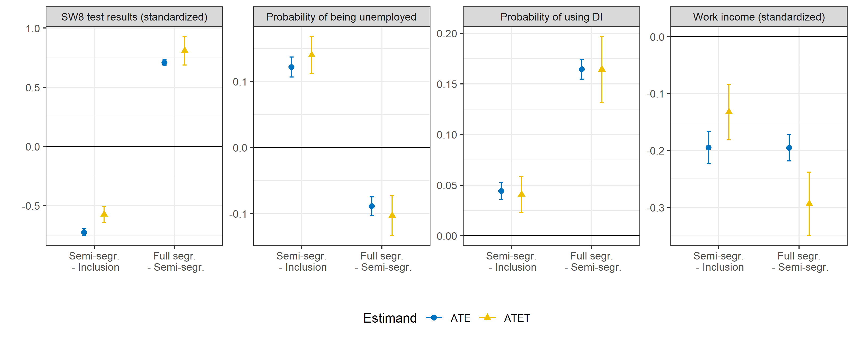Click the yellow ATET legend triangle
This screenshot has width=854, height=341.
(x=487, y=317)
